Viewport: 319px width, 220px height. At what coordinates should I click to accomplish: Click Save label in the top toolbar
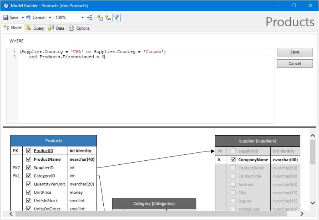point(14,18)
